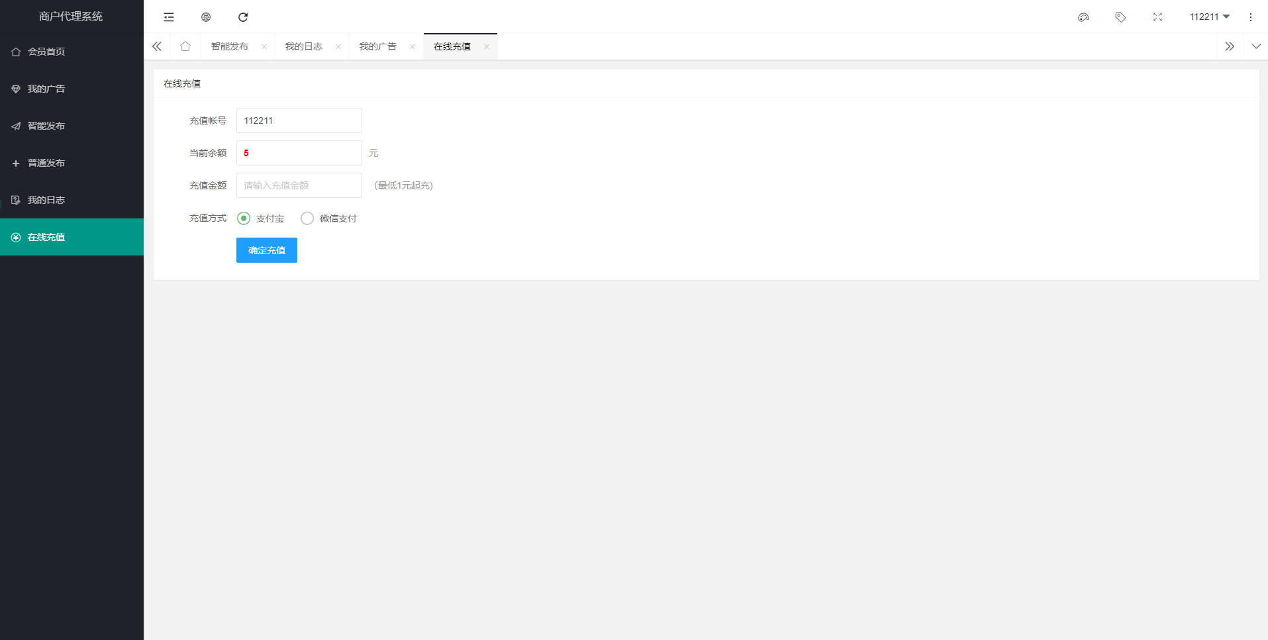This screenshot has height=640, width=1268.
Task: Select 支付宝 as payment method
Action: 243,218
